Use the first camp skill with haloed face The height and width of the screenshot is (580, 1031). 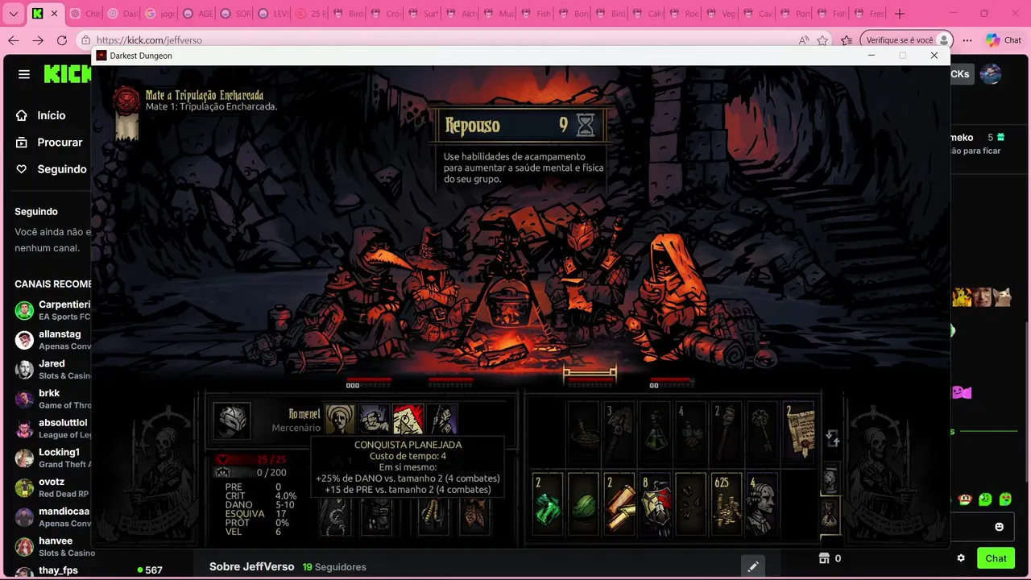click(340, 420)
